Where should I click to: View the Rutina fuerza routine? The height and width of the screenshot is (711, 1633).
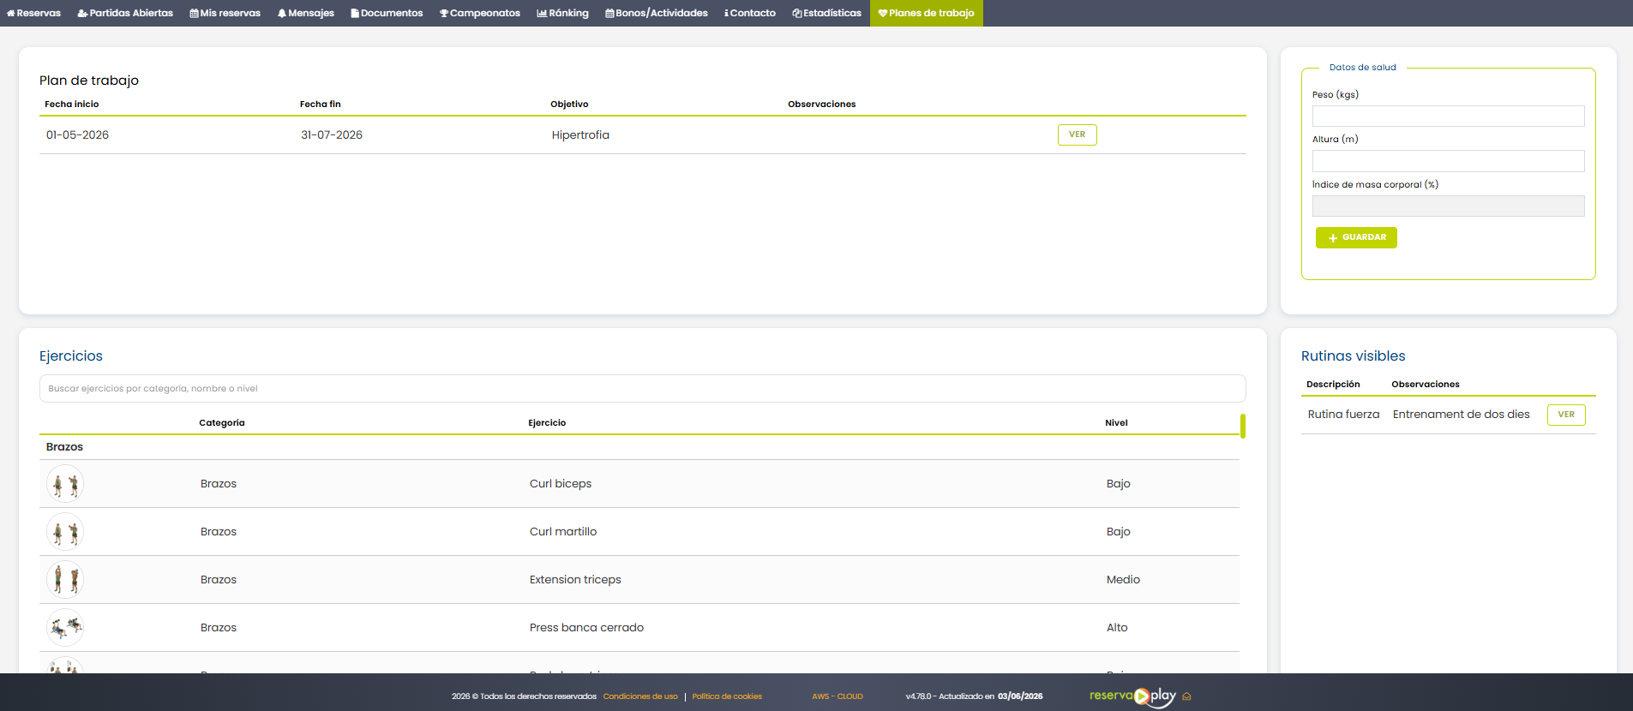pyautogui.click(x=1566, y=415)
